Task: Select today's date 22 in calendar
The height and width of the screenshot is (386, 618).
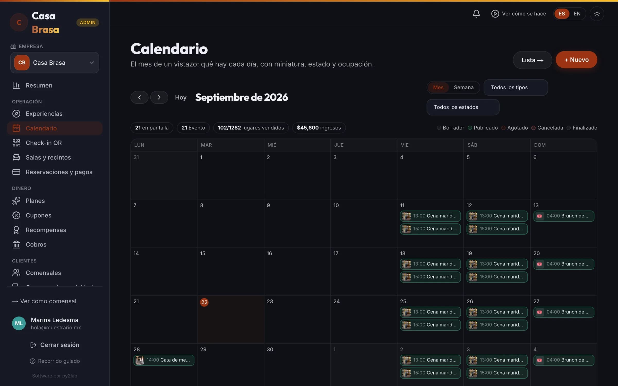Action: point(204,302)
